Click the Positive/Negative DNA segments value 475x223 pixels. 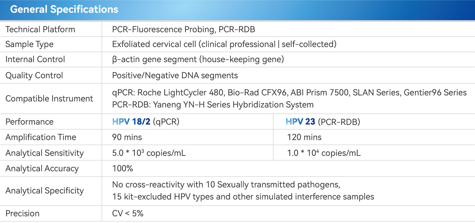[x=175, y=75]
